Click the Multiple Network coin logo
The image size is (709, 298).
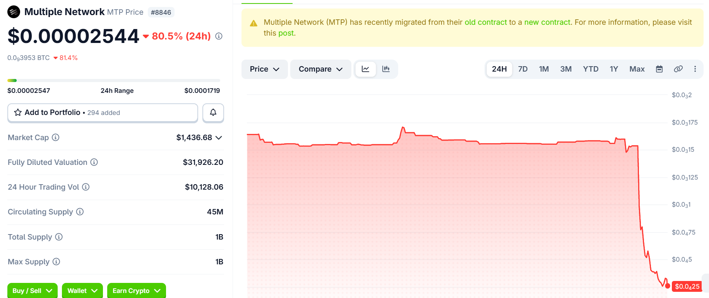(14, 12)
